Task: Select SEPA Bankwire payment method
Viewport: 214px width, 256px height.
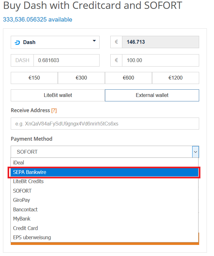Action: pyautogui.click(x=104, y=172)
